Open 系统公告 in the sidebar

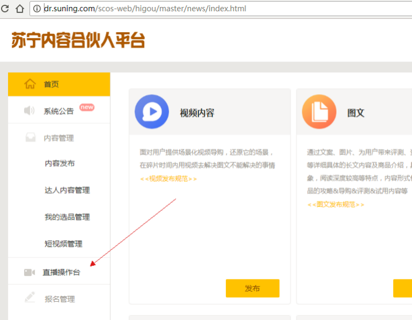59,110
